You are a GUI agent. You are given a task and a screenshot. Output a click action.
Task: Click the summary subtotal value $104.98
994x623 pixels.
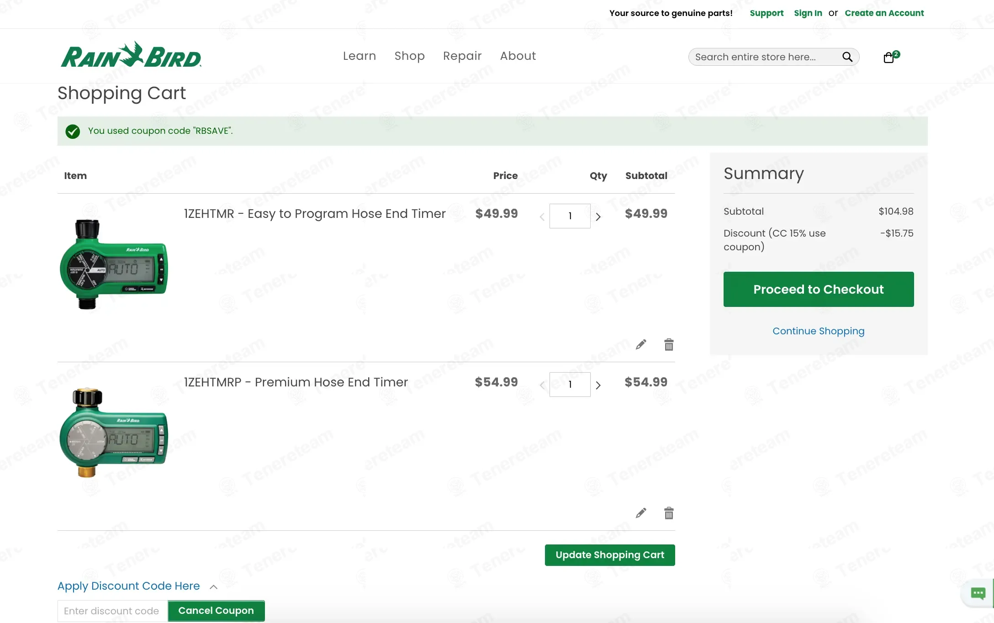click(896, 211)
